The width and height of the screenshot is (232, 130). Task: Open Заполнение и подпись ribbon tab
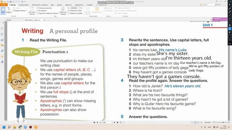pos(40,5)
